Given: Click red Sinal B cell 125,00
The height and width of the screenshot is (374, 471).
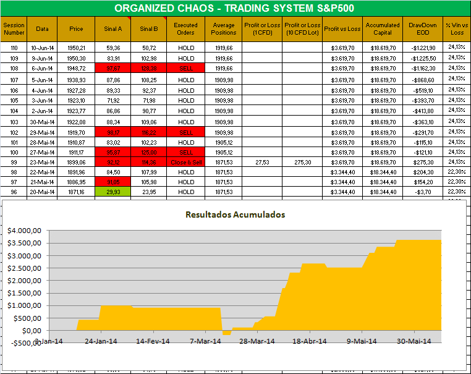Looking at the screenshot, I should point(149,152).
